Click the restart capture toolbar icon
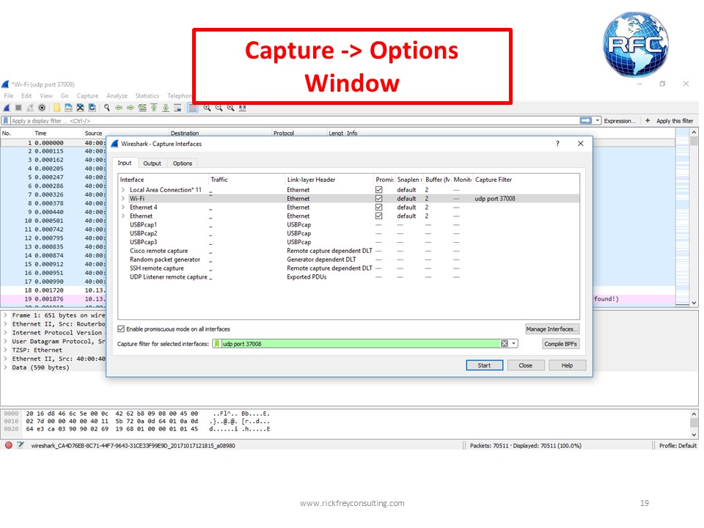Viewport: 704px width, 528px height. click(x=30, y=108)
